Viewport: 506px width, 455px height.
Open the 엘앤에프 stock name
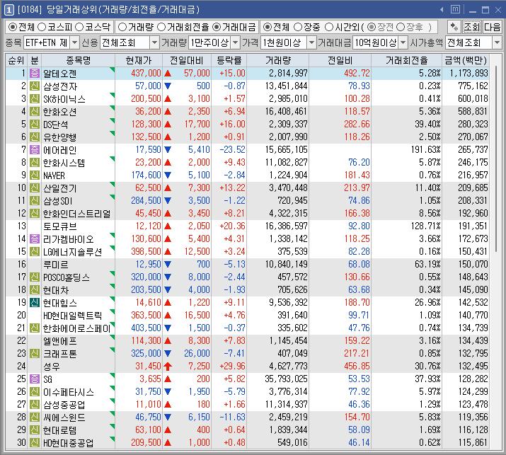(x=59, y=341)
